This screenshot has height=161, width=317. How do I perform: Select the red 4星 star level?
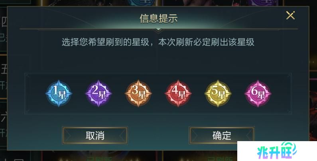(178, 93)
